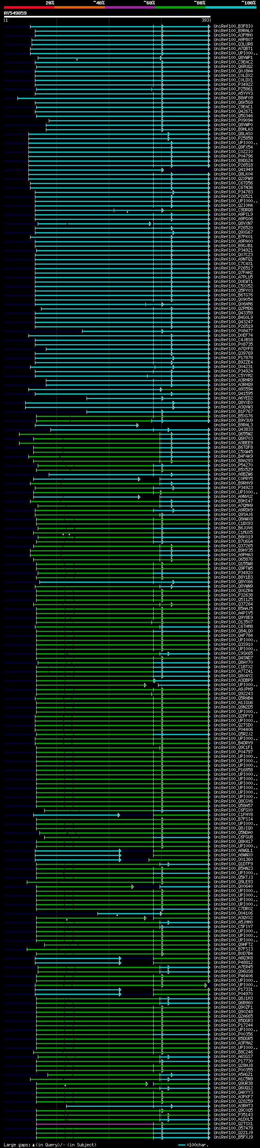Select the query name AV549859
The height and width of the screenshot is (1148, 260).
click(x=15, y=13)
